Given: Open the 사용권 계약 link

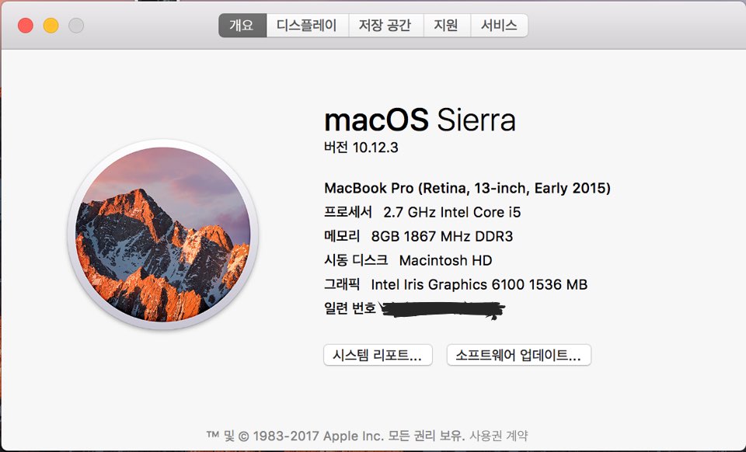Looking at the screenshot, I should pos(499,436).
